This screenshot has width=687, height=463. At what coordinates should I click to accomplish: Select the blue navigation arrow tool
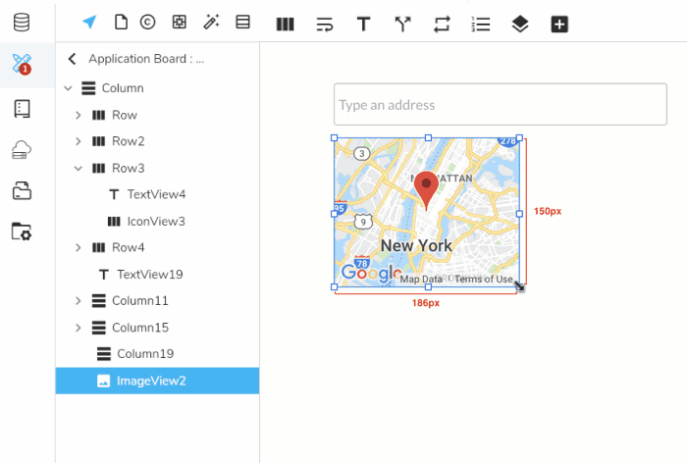point(89,23)
